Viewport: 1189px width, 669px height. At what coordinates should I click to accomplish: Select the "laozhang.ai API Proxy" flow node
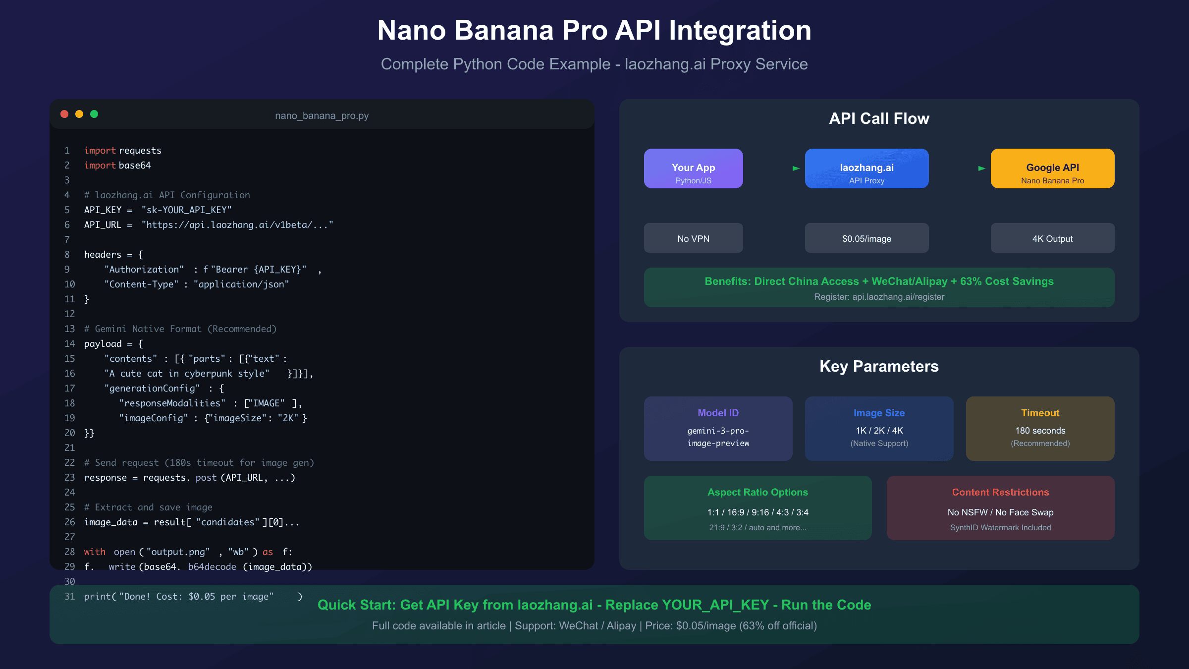point(866,168)
